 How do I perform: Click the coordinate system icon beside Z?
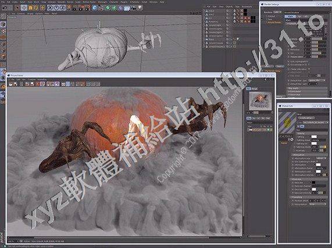(x=69, y=8)
